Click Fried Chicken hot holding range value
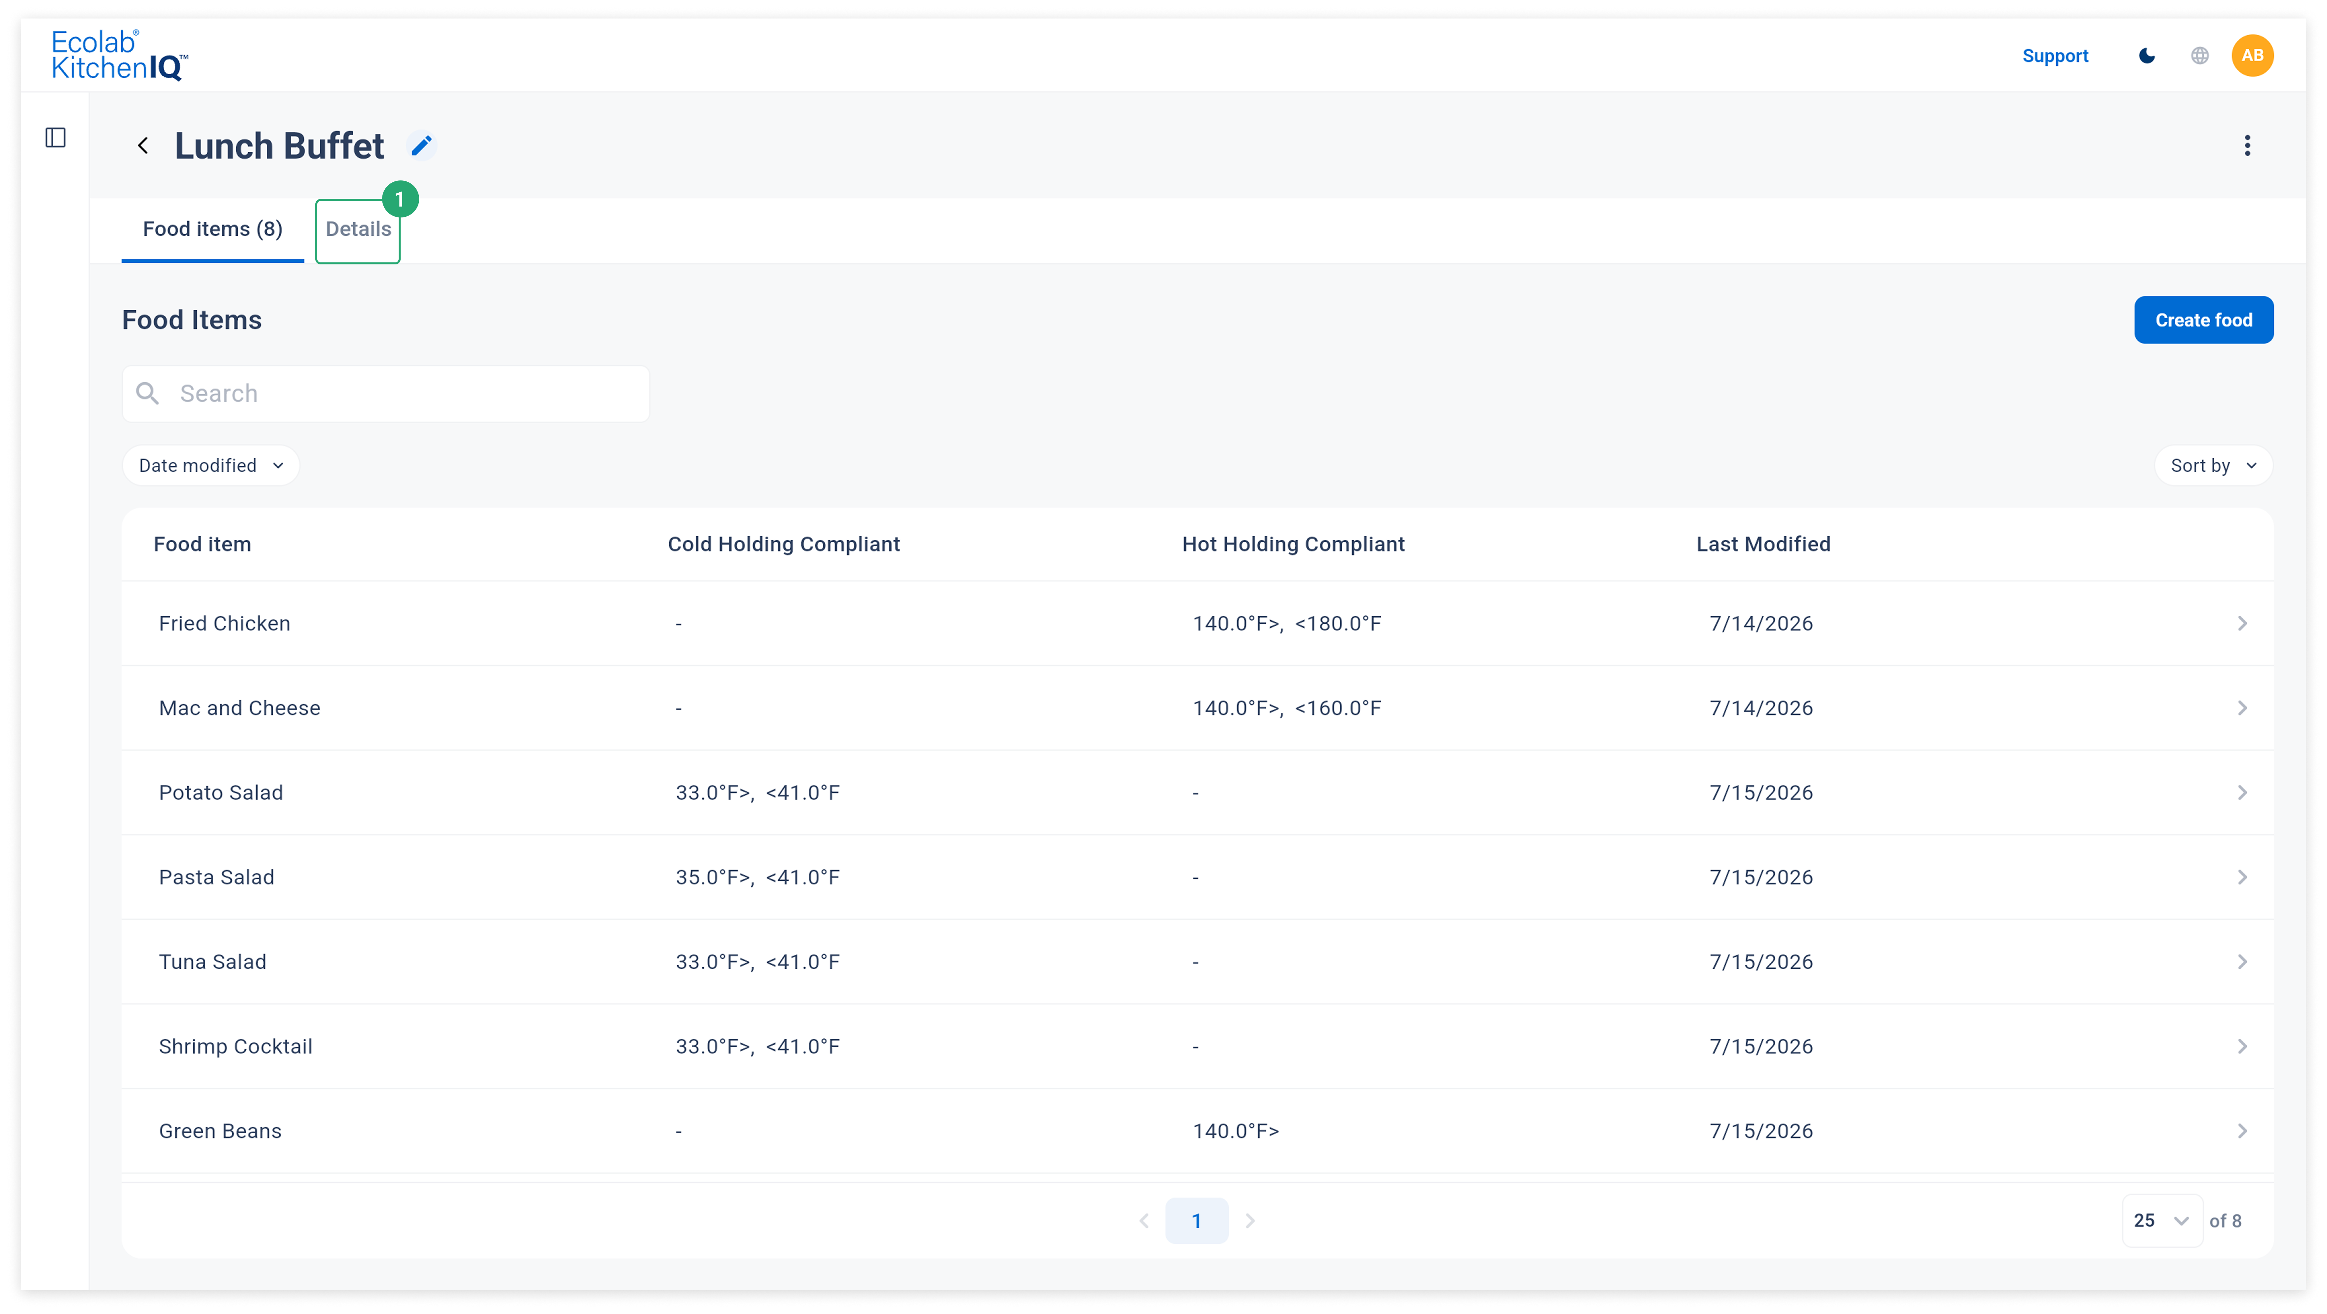 tap(1287, 623)
